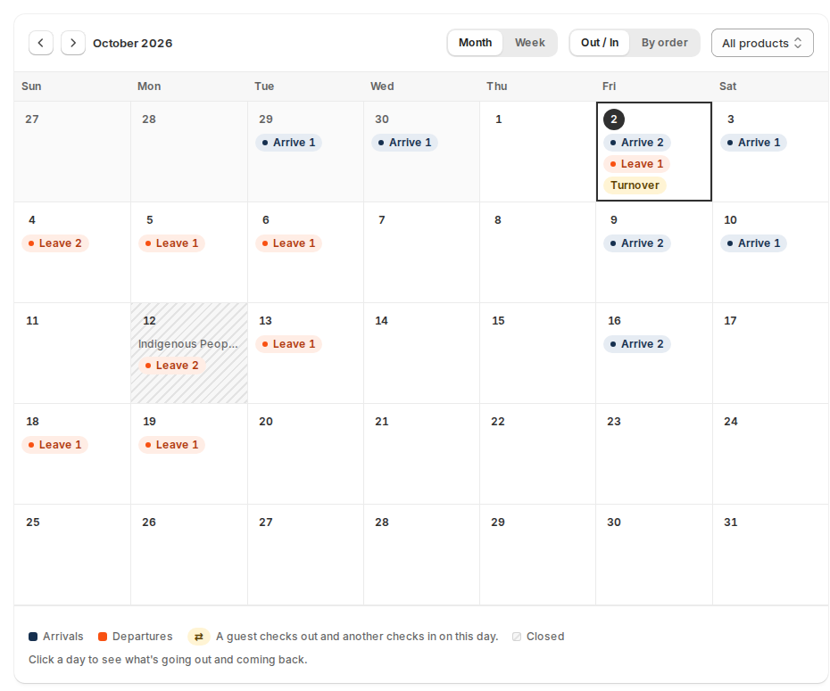Screen dimensions: 830x691
Task: Click Arrive 2 on Friday October 16
Action: click(637, 343)
